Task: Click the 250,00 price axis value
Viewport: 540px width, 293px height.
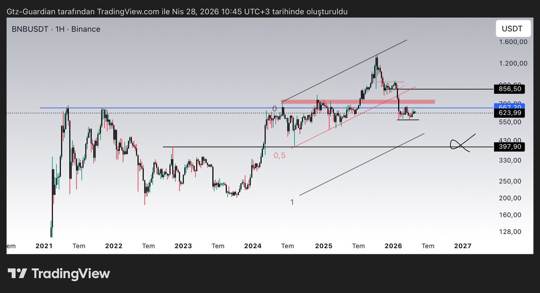Action: click(x=510, y=181)
